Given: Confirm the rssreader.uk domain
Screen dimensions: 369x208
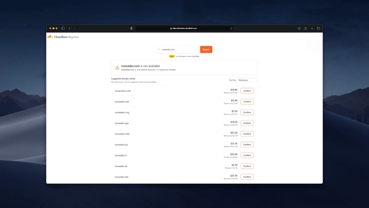Looking at the screenshot, I should [x=247, y=166].
